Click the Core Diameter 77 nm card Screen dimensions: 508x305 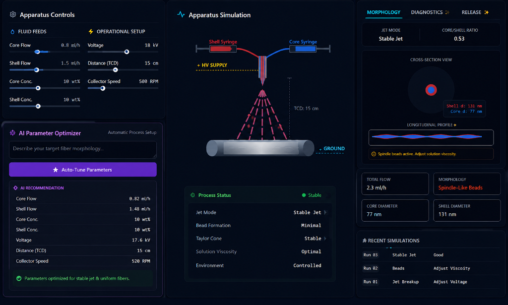395,210
